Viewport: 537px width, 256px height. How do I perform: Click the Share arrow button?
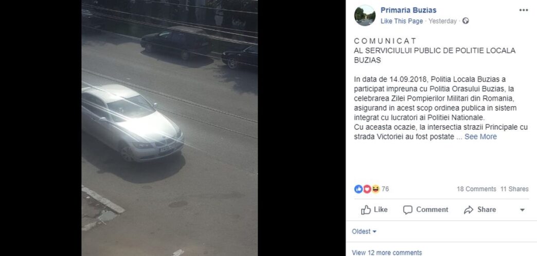[x=479, y=209]
